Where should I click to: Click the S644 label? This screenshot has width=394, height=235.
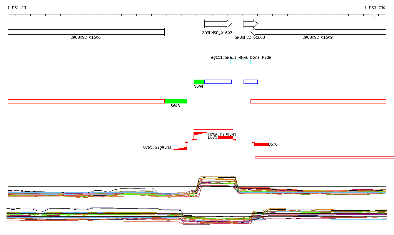click(x=199, y=87)
